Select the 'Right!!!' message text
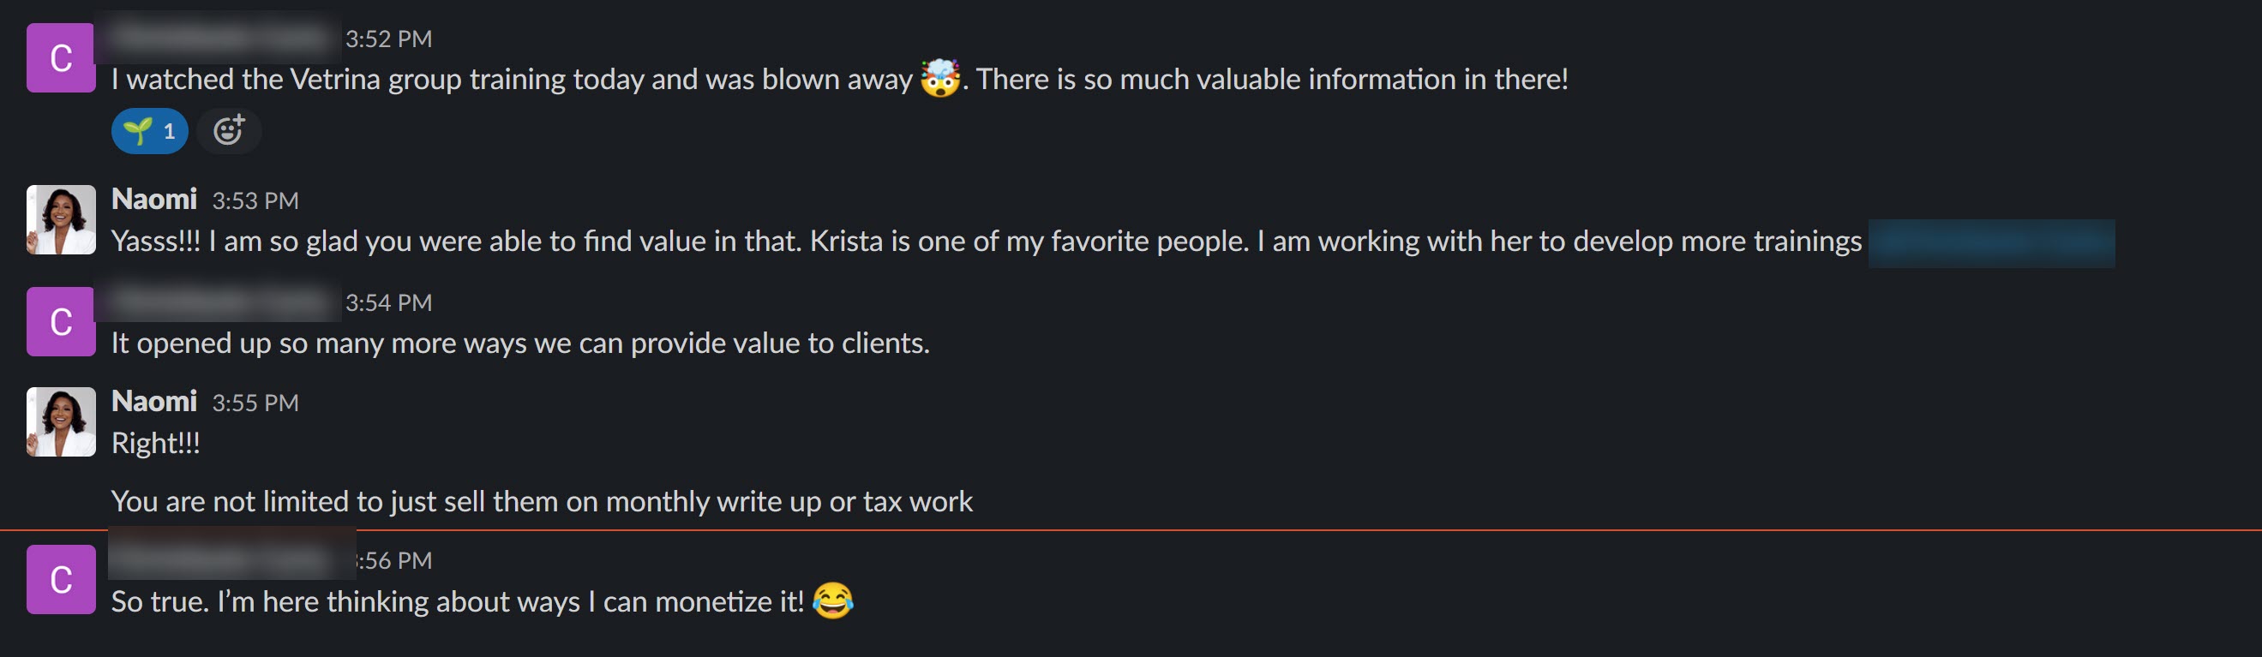The image size is (2262, 657). [155, 443]
